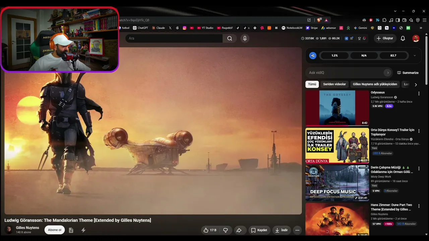This screenshot has width=429, height=241.
Task: Open the channel document icon next to Abone ol
Action: pyautogui.click(x=71, y=230)
